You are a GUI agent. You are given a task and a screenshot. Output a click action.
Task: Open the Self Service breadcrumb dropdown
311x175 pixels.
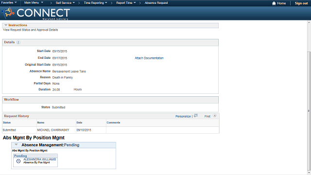coord(65,3)
